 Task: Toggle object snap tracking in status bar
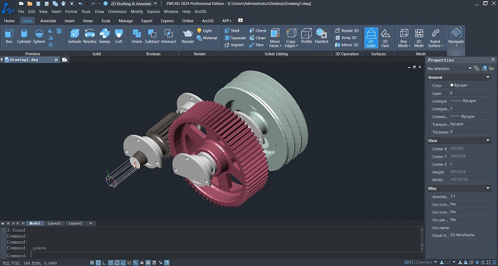click(123, 262)
